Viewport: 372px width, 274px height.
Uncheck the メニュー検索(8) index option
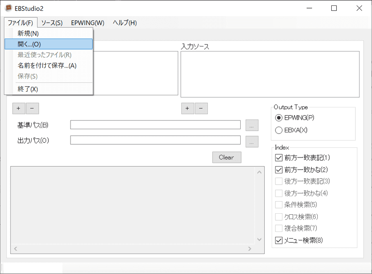pyautogui.click(x=278, y=240)
